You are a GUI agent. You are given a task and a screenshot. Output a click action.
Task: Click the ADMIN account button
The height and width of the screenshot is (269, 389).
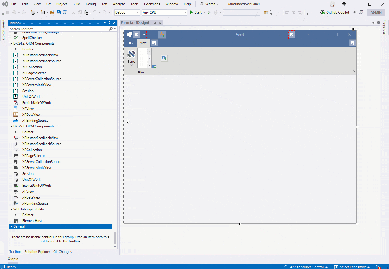pos(376,12)
